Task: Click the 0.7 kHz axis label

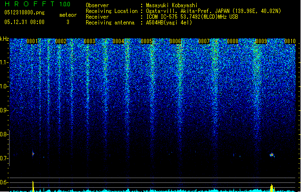Action: pos(4,158)
